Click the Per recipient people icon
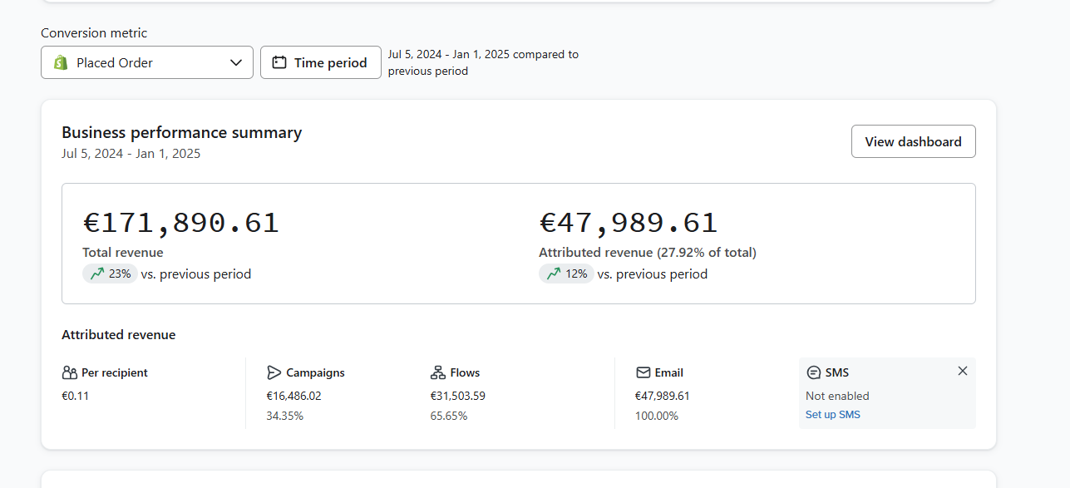The width and height of the screenshot is (1070, 488). point(70,372)
